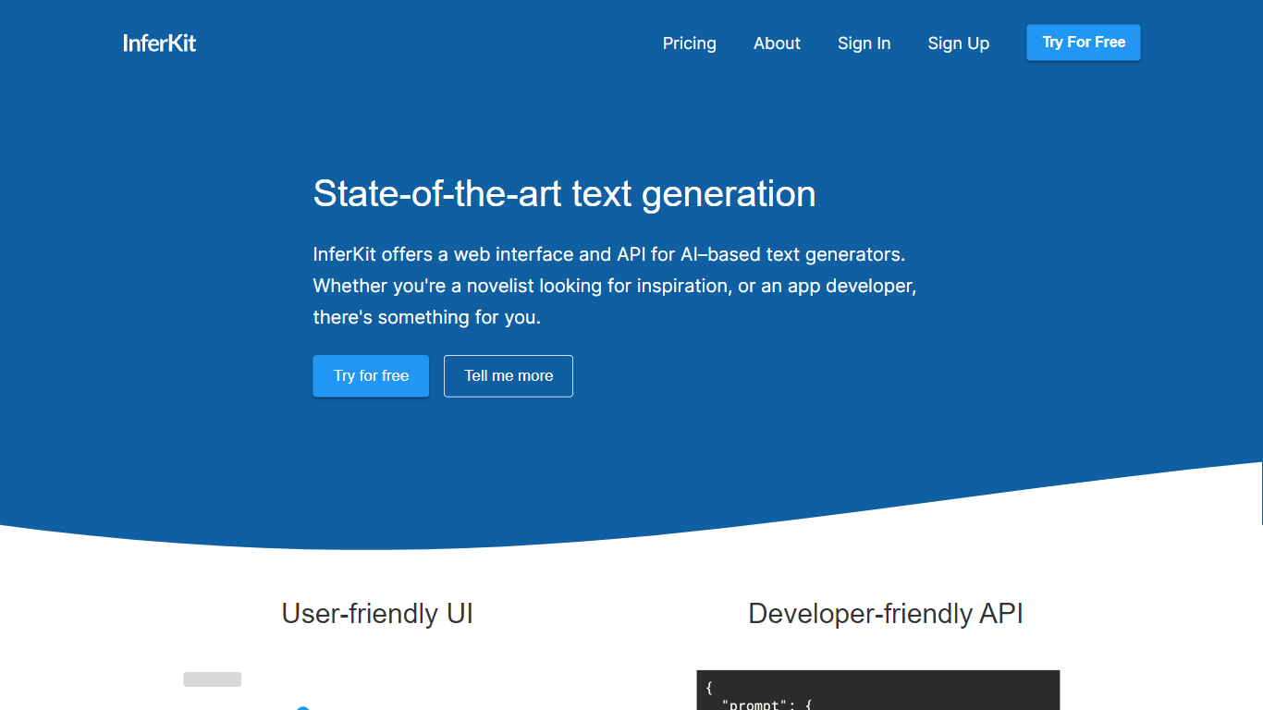
Task: Click the hero 'Try for free' button
Action: [x=371, y=375]
